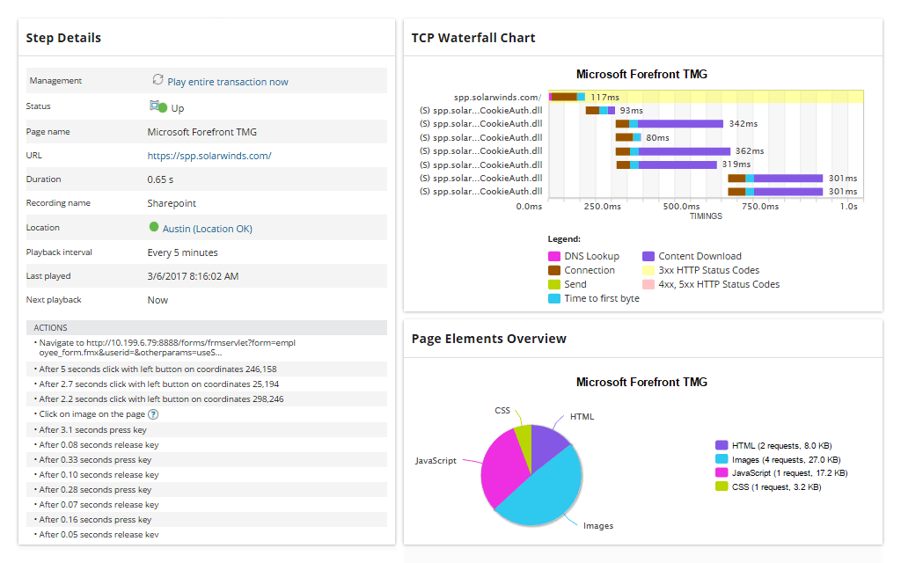
Task: Click the DNS Lookup legend swatch
Action: click(x=554, y=256)
